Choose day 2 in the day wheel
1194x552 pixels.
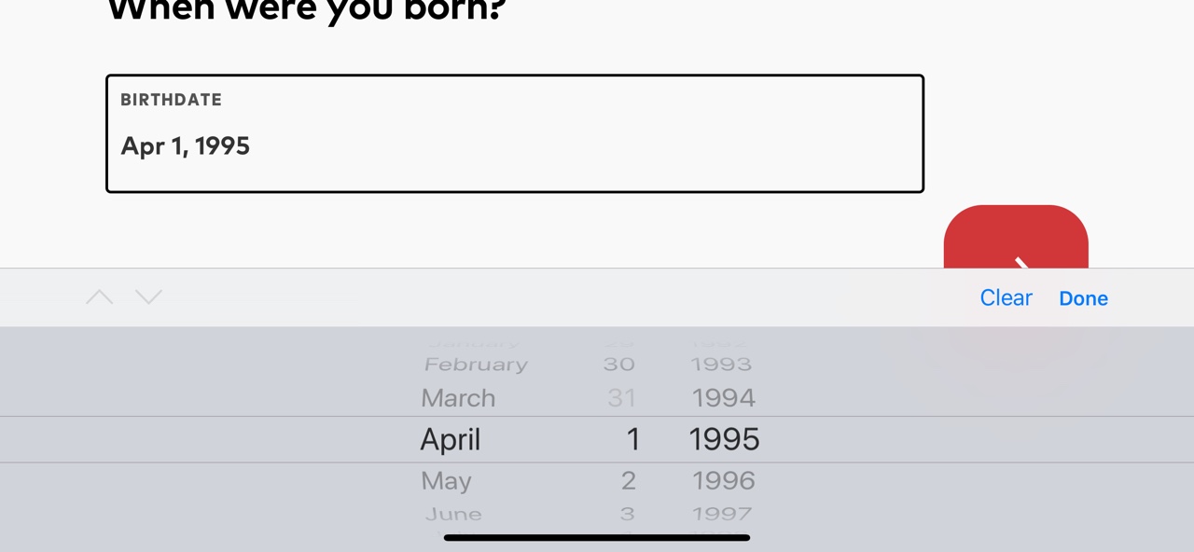(x=628, y=481)
